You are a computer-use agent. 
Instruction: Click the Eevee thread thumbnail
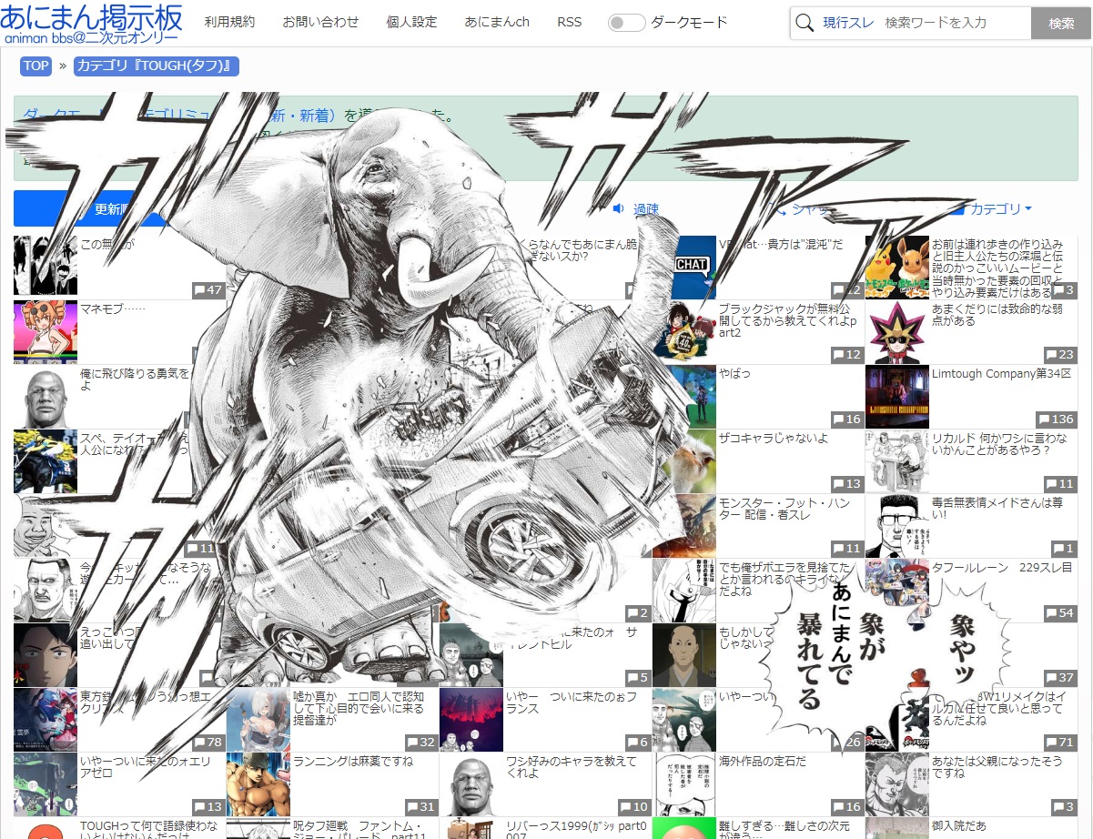point(896,268)
